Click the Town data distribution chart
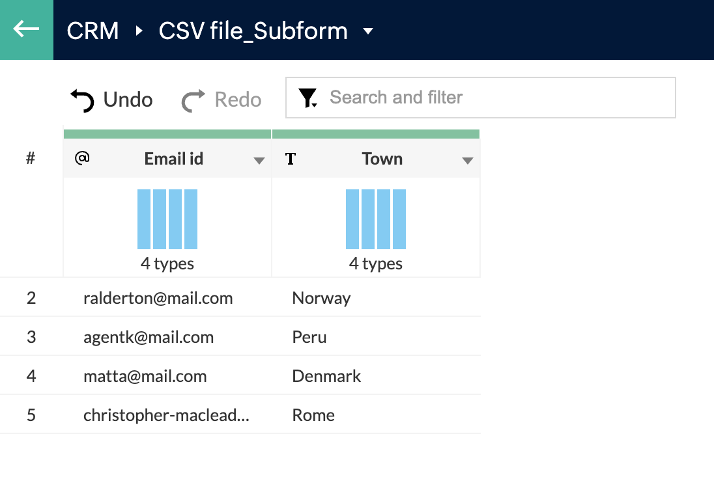The width and height of the screenshot is (714, 488). (x=376, y=219)
